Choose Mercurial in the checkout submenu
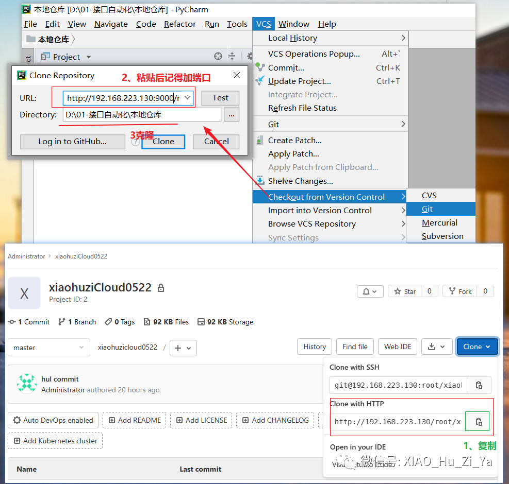The image size is (509, 484). pyautogui.click(x=441, y=223)
